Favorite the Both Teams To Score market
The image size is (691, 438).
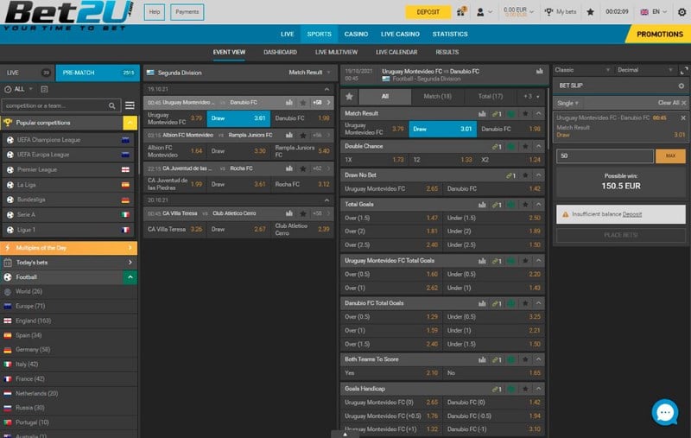pos(525,359)
